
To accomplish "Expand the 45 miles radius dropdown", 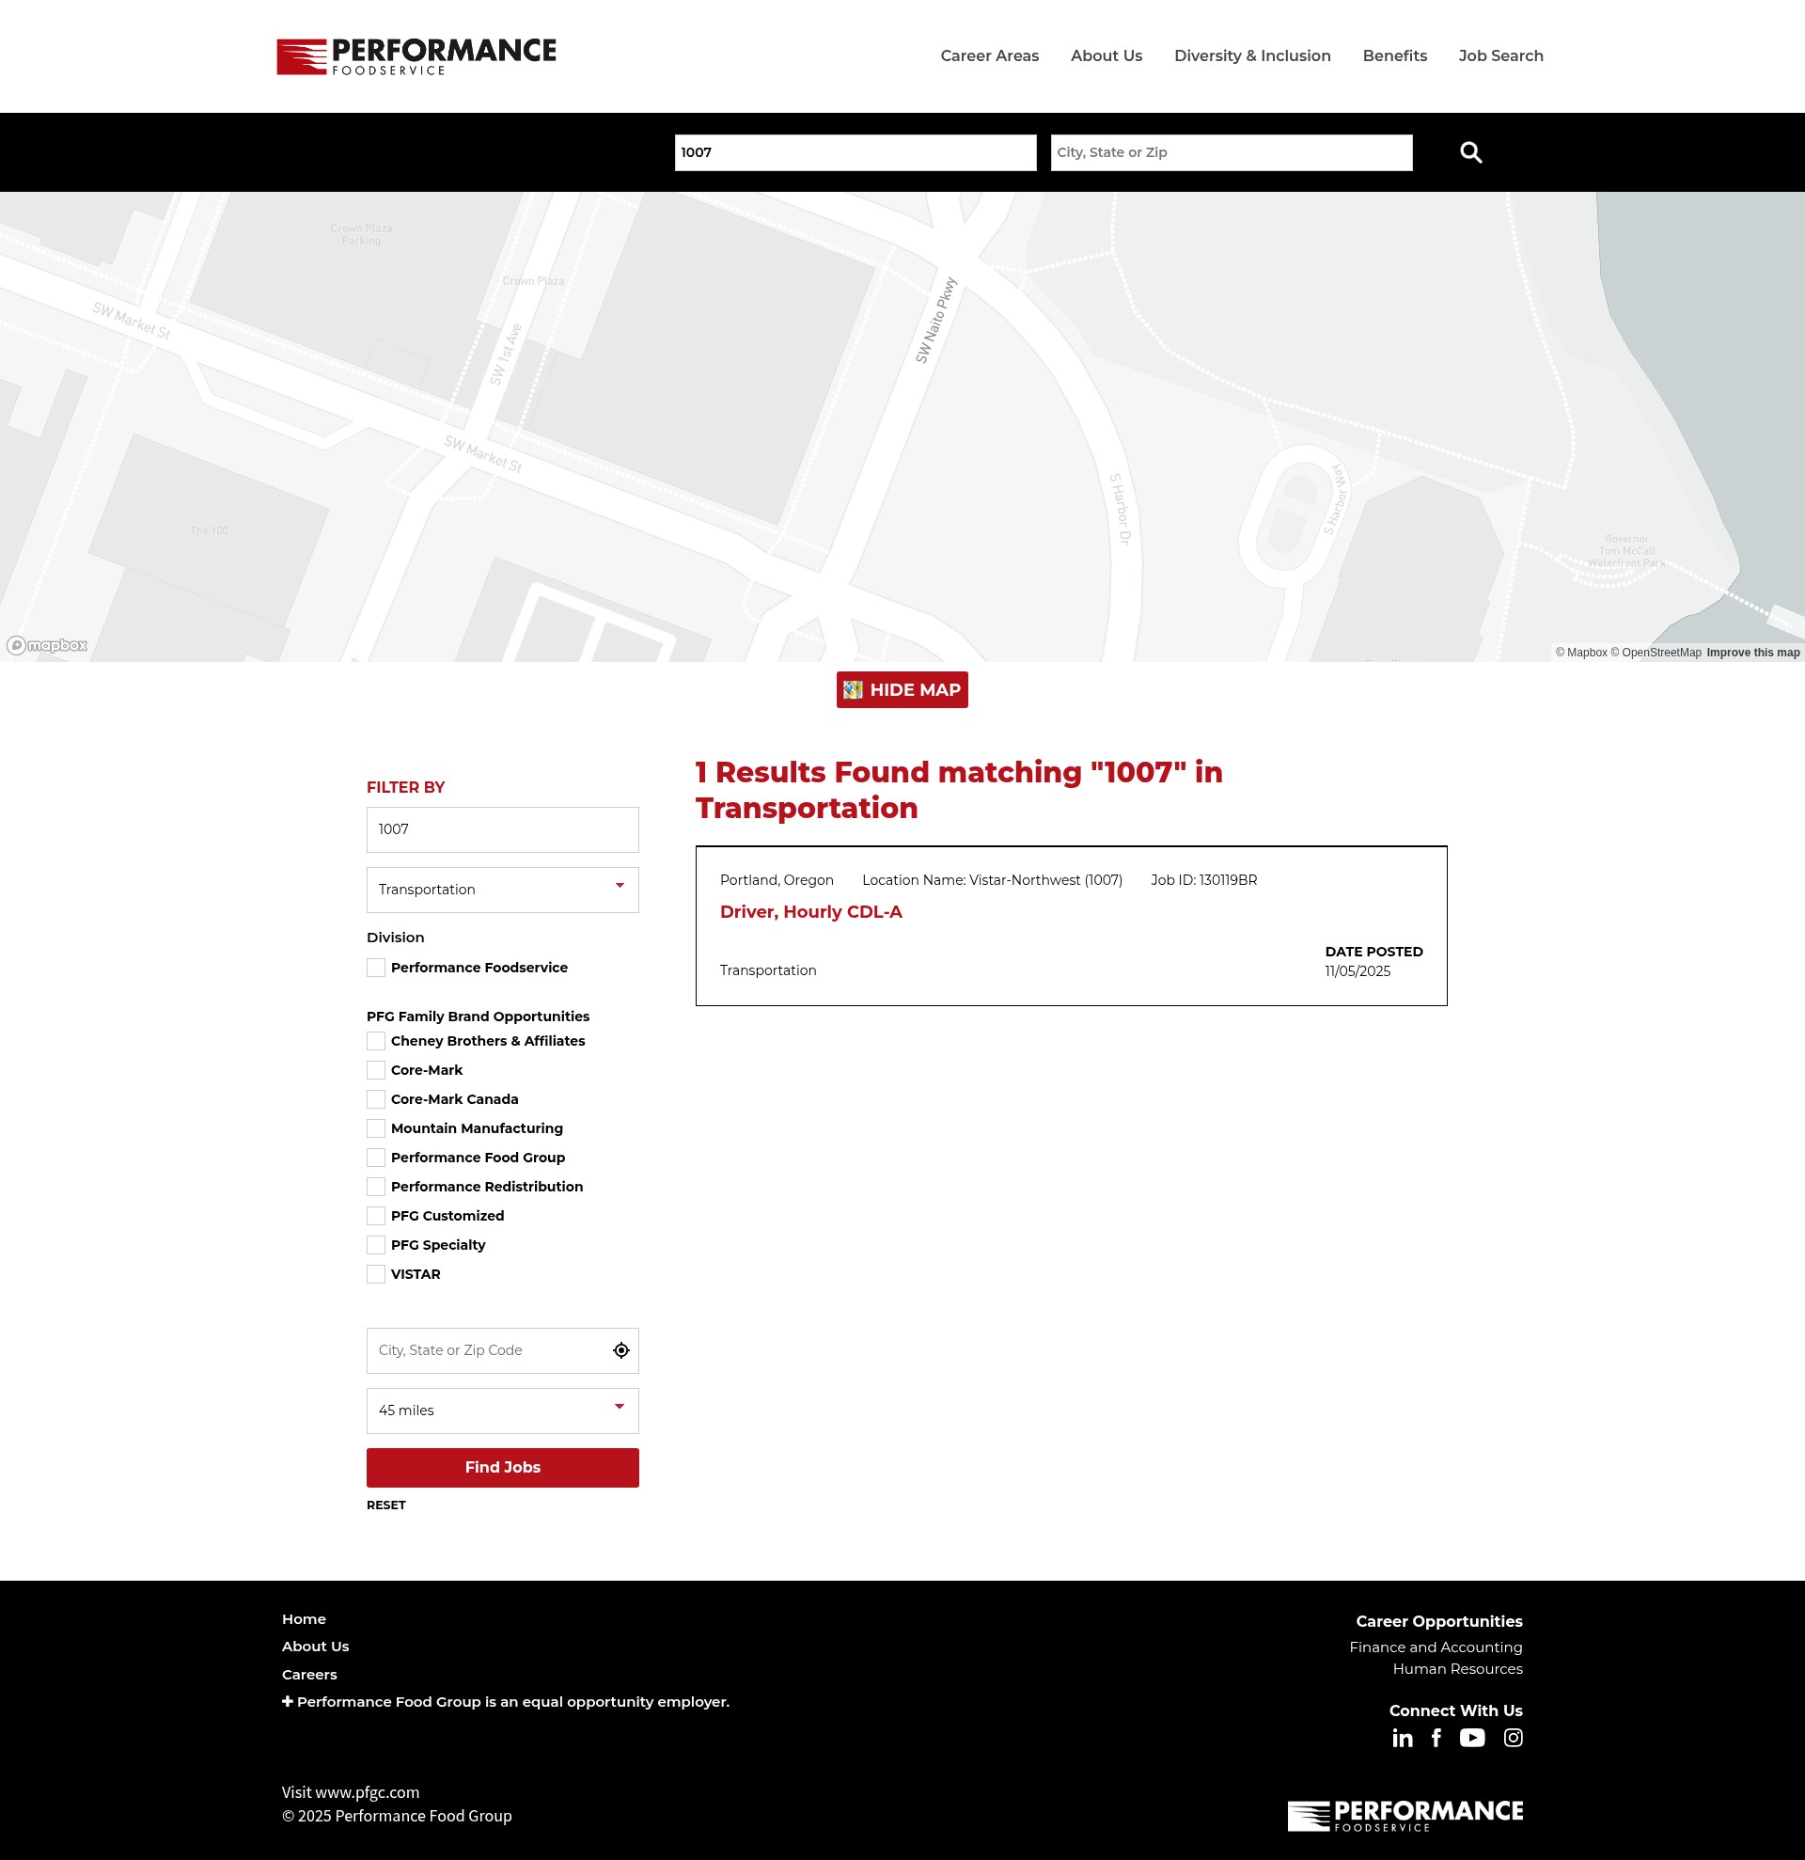I will [503, 1411].
